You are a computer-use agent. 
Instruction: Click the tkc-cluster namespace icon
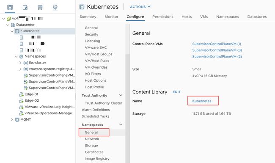pos(26,63)
